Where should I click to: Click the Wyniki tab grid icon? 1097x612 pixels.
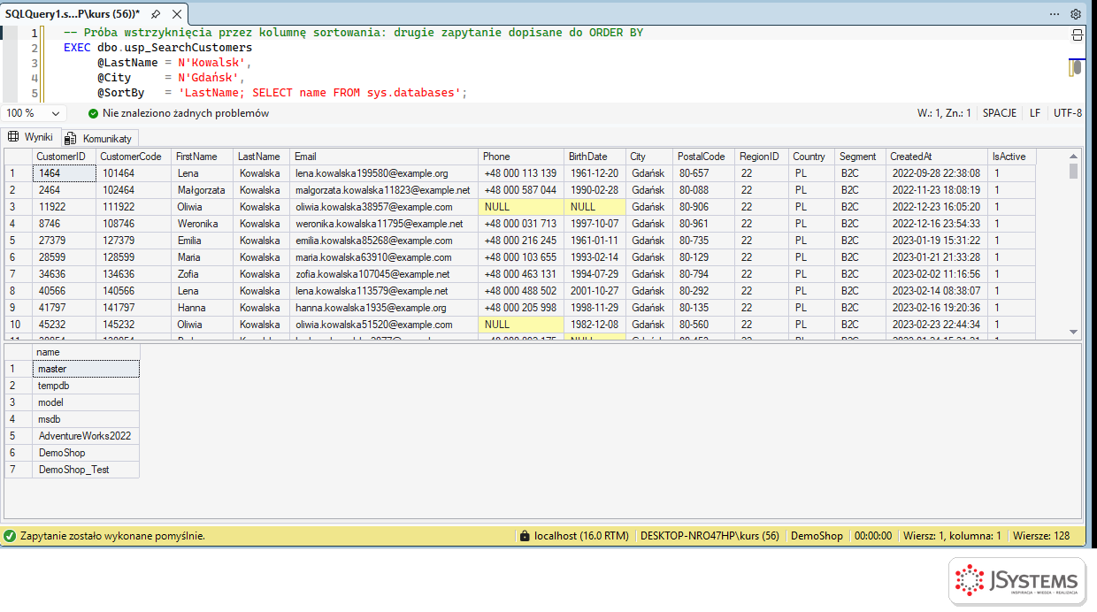tap(13, 137)
